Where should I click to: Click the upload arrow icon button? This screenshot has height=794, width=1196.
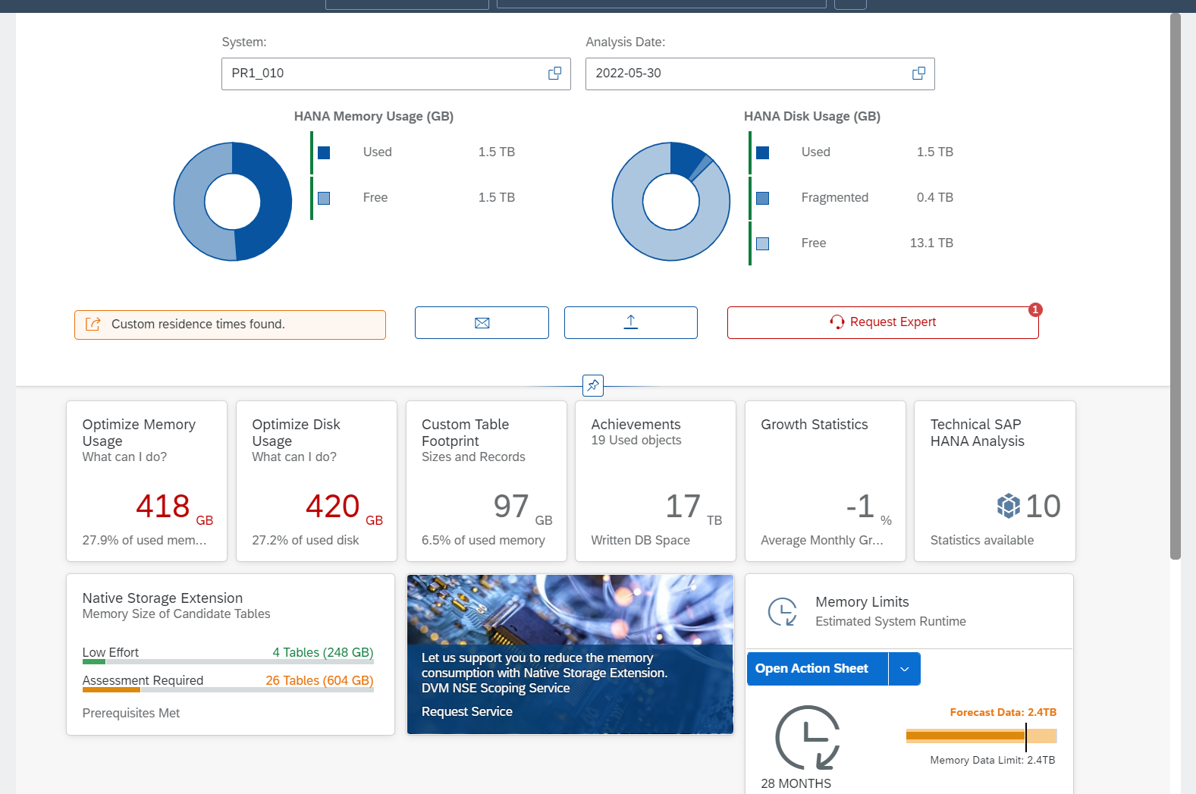pos(630,323)
